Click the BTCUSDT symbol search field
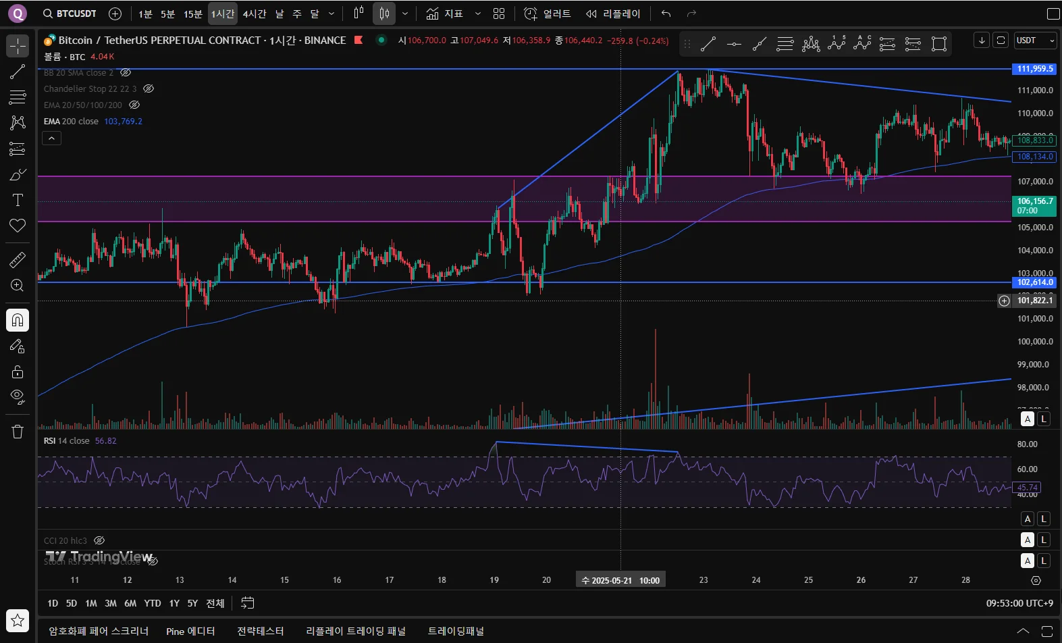 point(70,14)
